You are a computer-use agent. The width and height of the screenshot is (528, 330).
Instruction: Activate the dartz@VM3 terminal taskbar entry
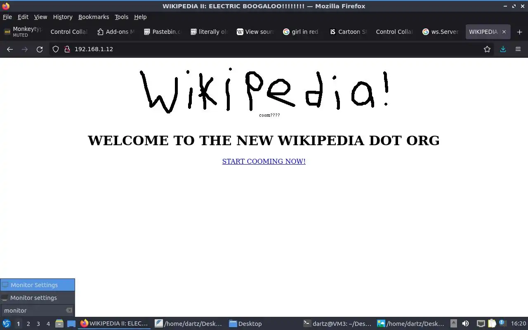(338, 324)
